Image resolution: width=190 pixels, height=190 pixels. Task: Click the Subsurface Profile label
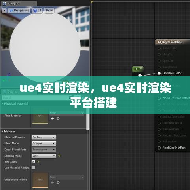click(x=15, y=180)
